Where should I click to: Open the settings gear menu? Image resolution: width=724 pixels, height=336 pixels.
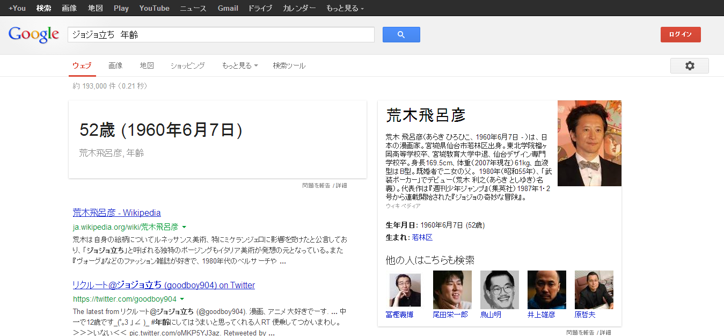click(x=689, y=65)
